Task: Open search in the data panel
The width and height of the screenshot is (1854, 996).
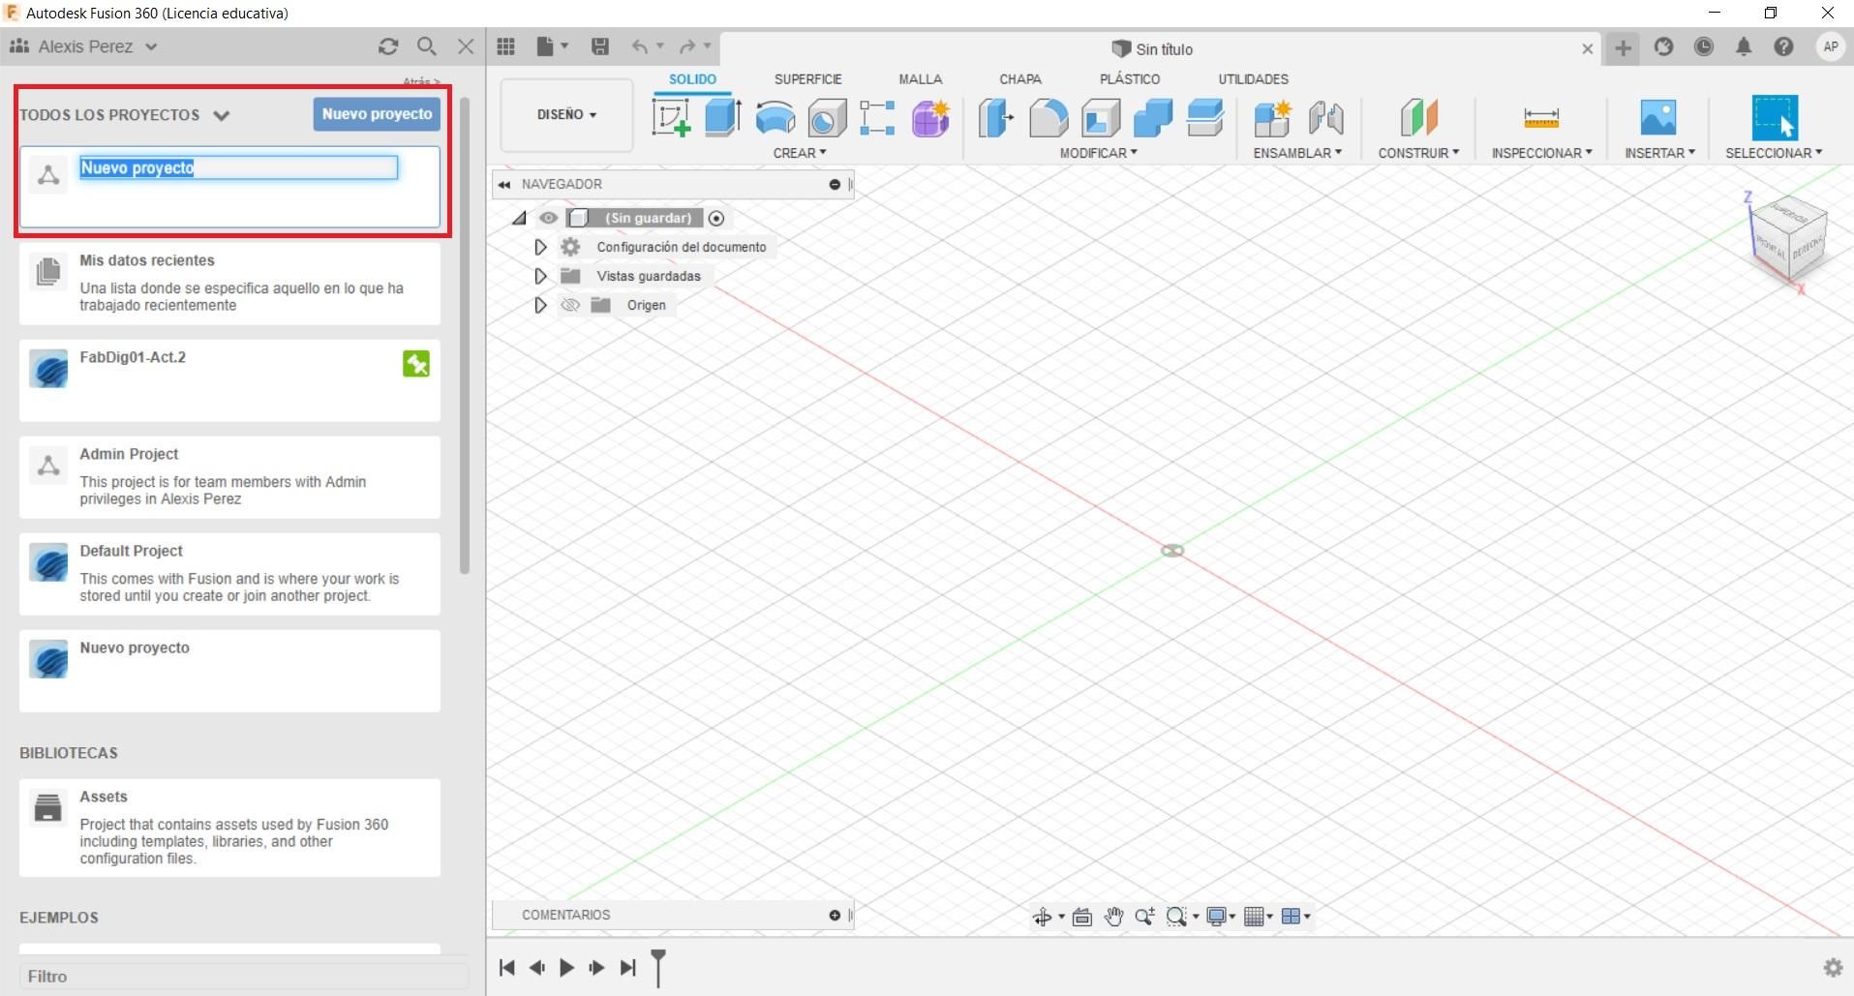Action: point(427,46)
